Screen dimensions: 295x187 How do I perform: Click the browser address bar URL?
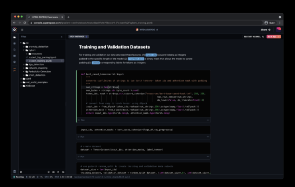click(x=93, y=23)
